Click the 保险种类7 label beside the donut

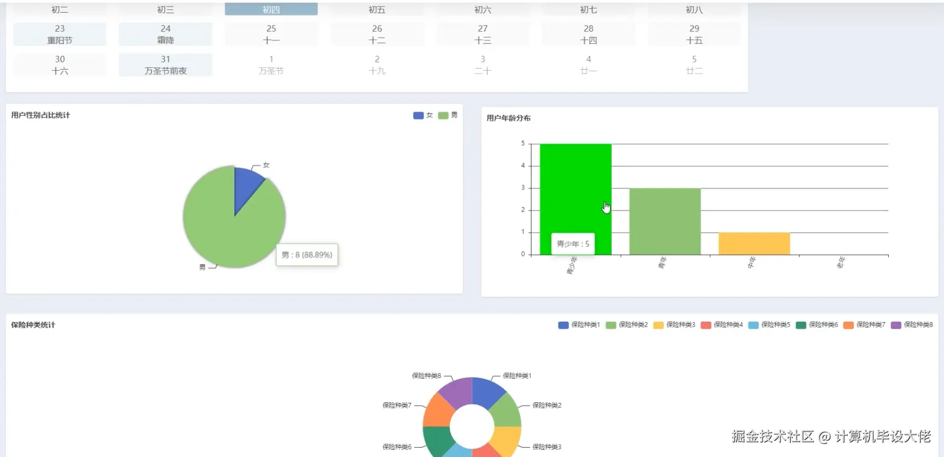coord(397,406)
